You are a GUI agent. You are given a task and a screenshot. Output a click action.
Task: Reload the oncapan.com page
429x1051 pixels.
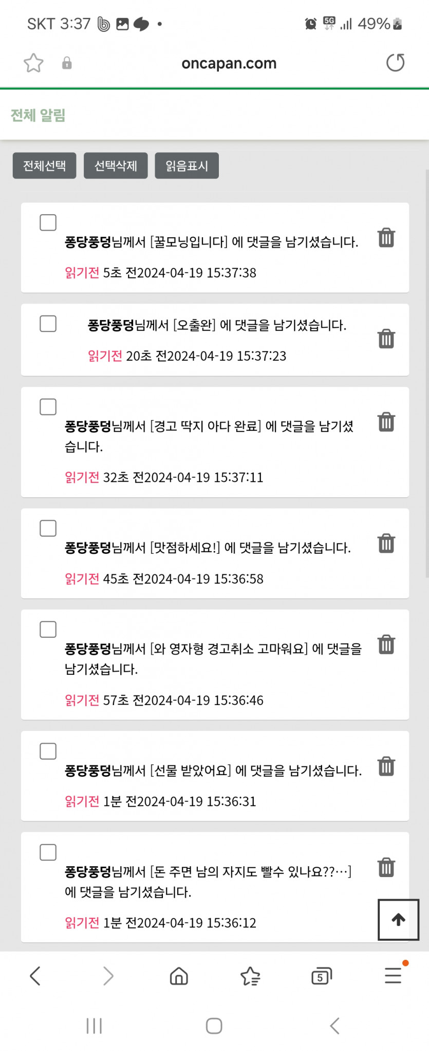[395, 63]
